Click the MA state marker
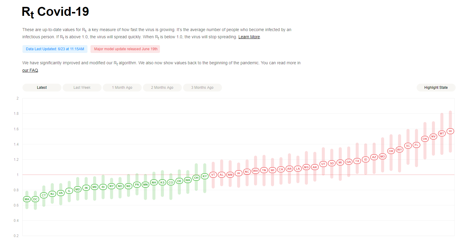This screenshot has height=249, width=467. (x=27, y=199)
